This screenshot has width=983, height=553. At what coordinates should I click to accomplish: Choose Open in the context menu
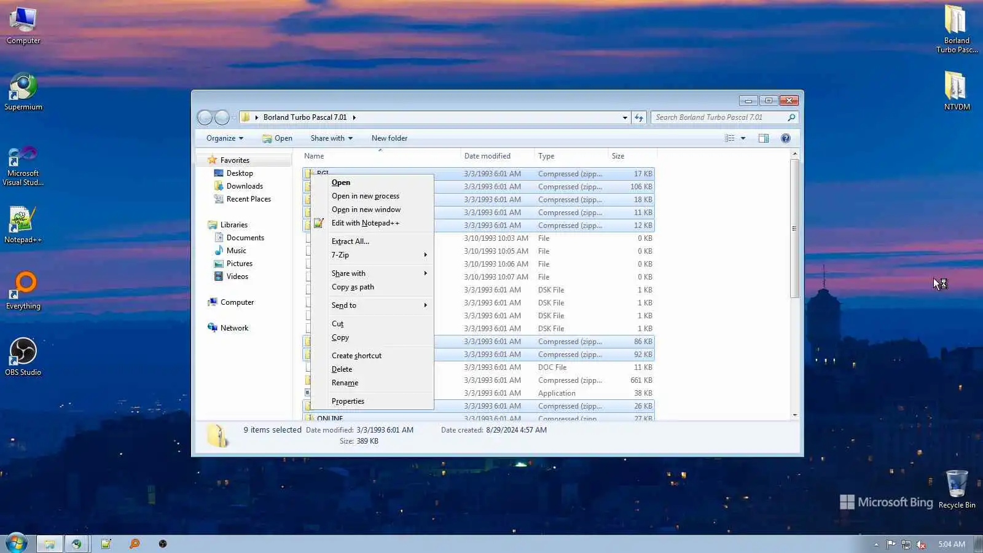click(x=372, y=182)
